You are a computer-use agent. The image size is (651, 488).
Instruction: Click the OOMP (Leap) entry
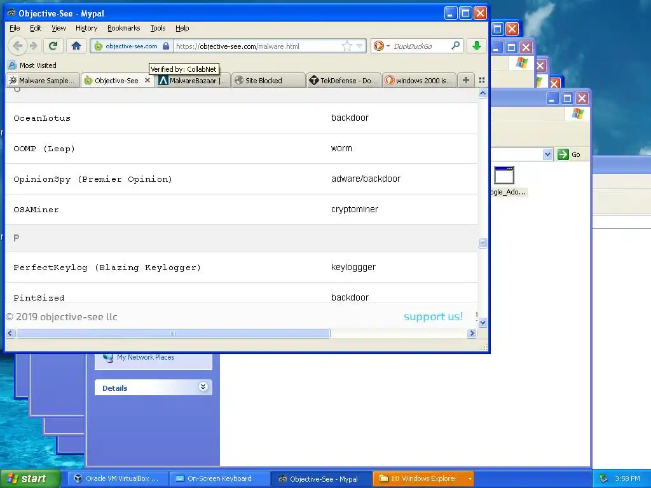44,149
